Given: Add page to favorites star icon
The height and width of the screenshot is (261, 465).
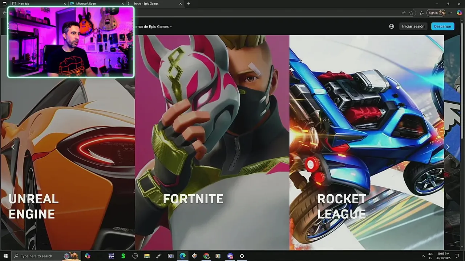Looking at the screenshot, I should 411,13.
